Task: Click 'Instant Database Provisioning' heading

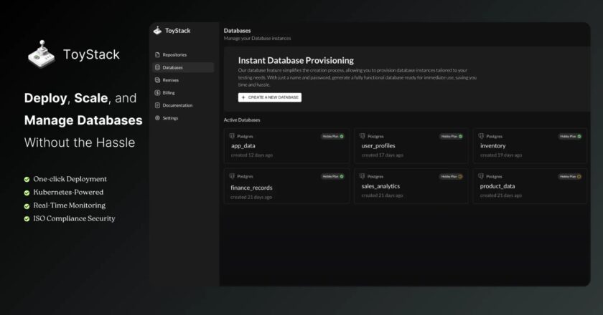Action: (x=296, y=61)
